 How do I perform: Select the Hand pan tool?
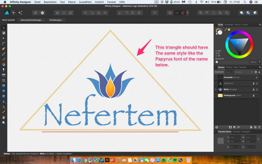(4, 117)
